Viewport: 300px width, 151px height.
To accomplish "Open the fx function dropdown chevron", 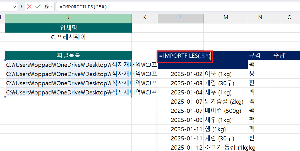I will click(x=52, y=7).
